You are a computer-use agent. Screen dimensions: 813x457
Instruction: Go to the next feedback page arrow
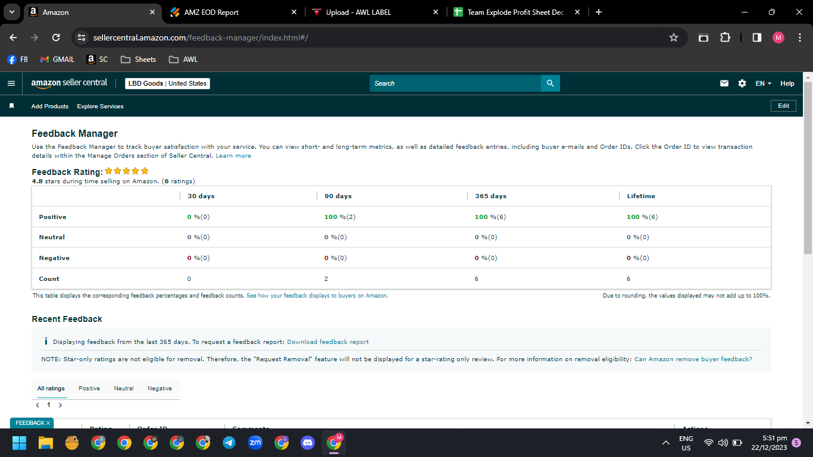tap(60, 405)
